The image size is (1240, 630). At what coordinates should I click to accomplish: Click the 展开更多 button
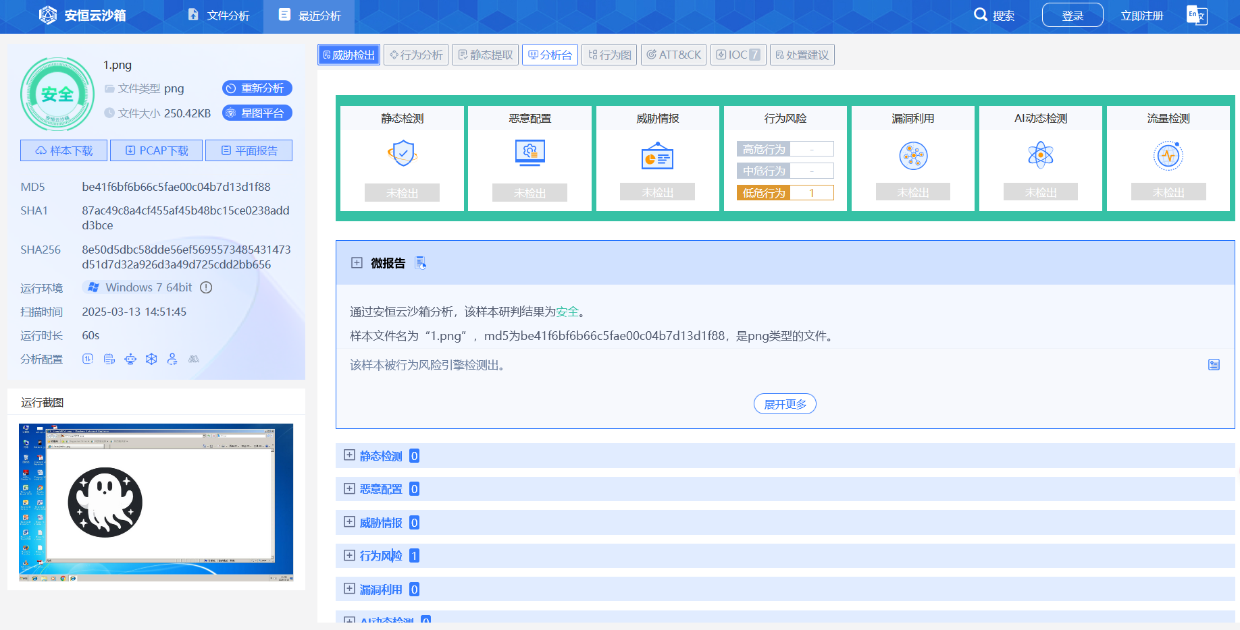click(x=785, y=404)
